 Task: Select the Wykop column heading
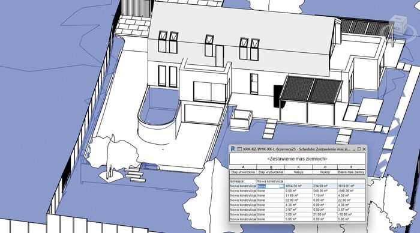point(325,172)
